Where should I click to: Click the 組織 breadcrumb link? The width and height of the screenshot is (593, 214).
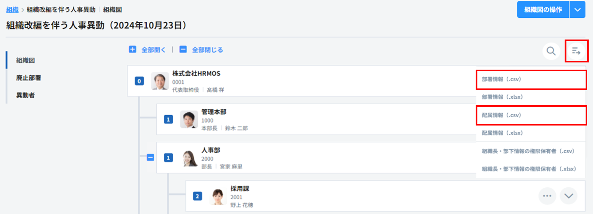pyautogui.click(x=12, y=10)
